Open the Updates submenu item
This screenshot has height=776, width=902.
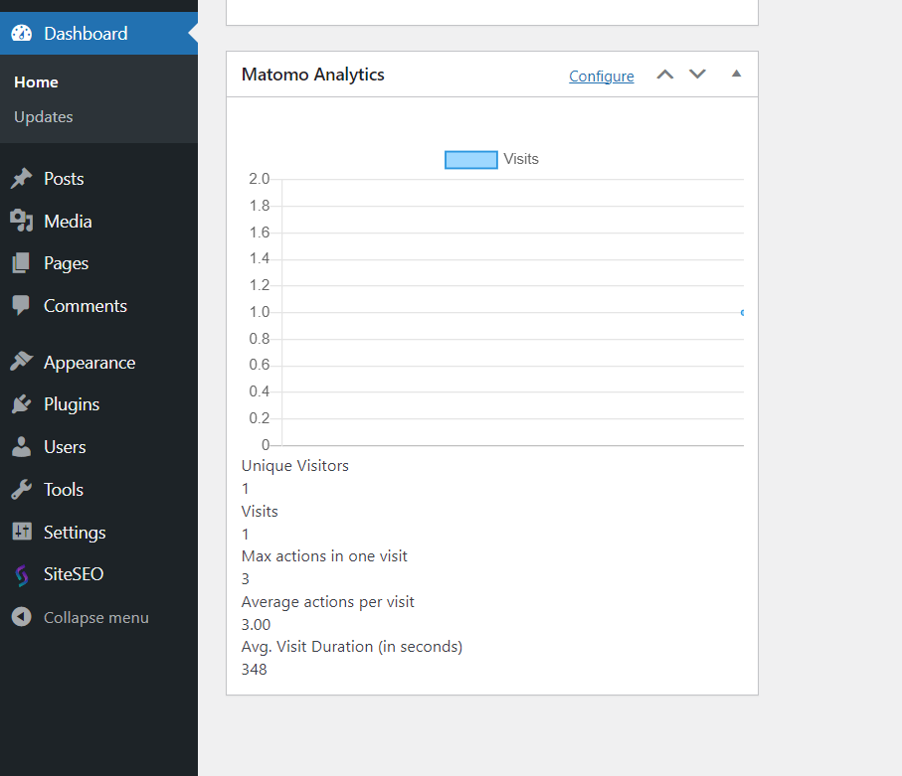pos(43,116)
